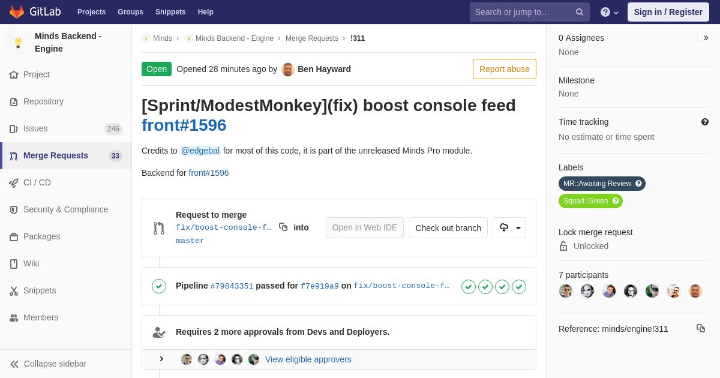The width and height of the screenshot is (720, 378).
Task: Click the first eligible approver avatar
Action: (x=187, y=359)
